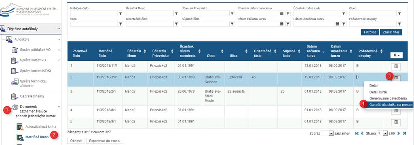Click filter funnel for Dátum ukončenia kurzu
Screen dimensions: 414x145
coord(344,24)
